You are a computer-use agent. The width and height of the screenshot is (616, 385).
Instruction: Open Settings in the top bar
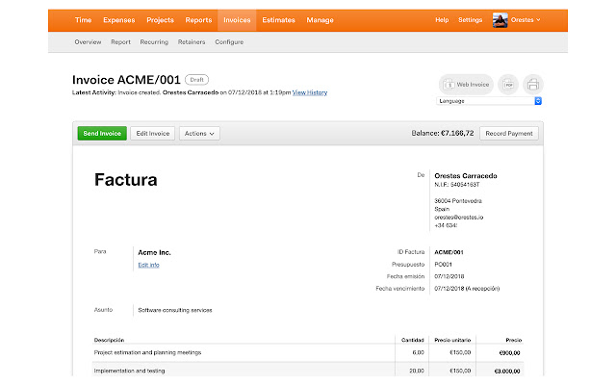[x=471, y=19]
